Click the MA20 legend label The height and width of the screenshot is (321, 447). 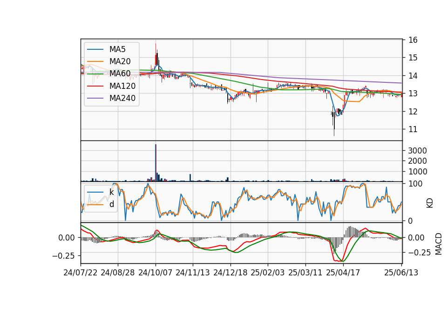click(x=120, y=61)
